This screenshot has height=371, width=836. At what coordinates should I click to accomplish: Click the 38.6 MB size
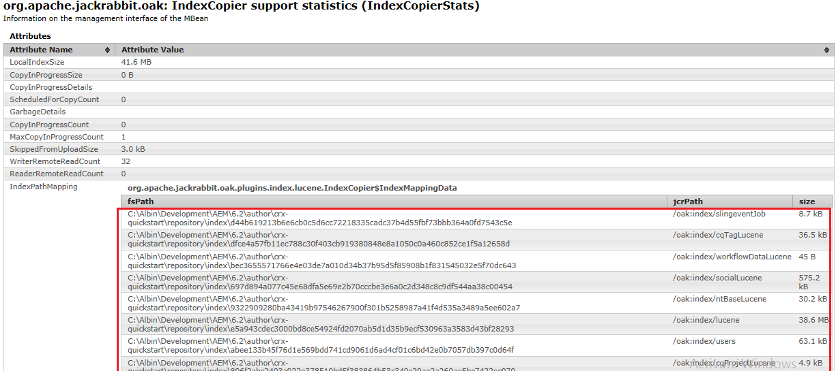click(x=813, y=320)
